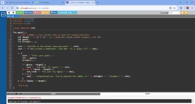Click the 'cin >> guess;' code line
The image size is (195, 104).
(29, 58)
